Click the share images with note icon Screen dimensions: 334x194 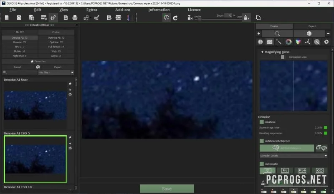coord(97,17)
